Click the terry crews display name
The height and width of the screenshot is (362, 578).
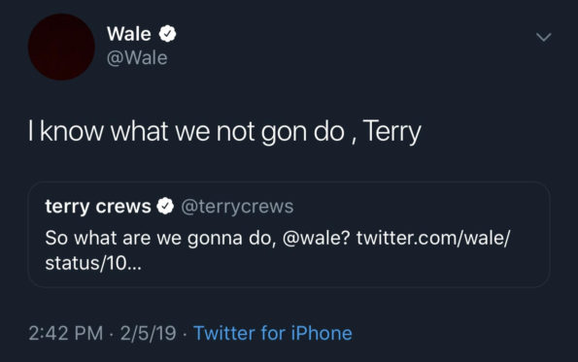(98, 206)
